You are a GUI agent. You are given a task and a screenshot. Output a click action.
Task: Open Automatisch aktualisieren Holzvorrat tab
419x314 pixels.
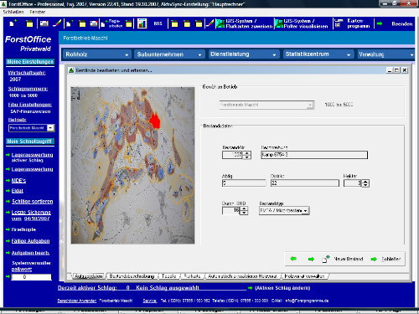(242, 276)
